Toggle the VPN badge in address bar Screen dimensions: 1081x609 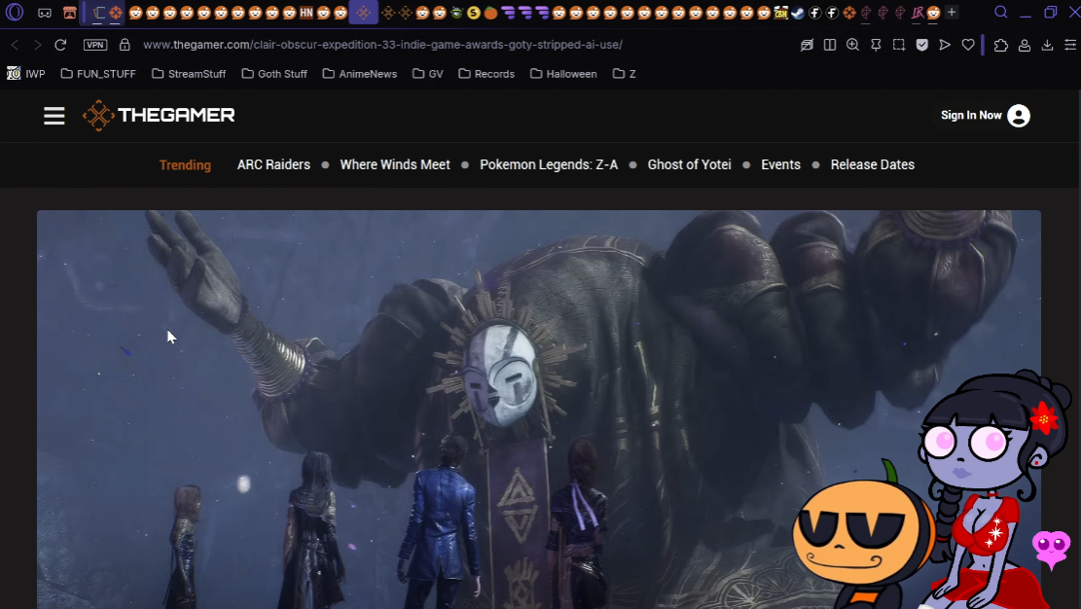pos(95,45)
